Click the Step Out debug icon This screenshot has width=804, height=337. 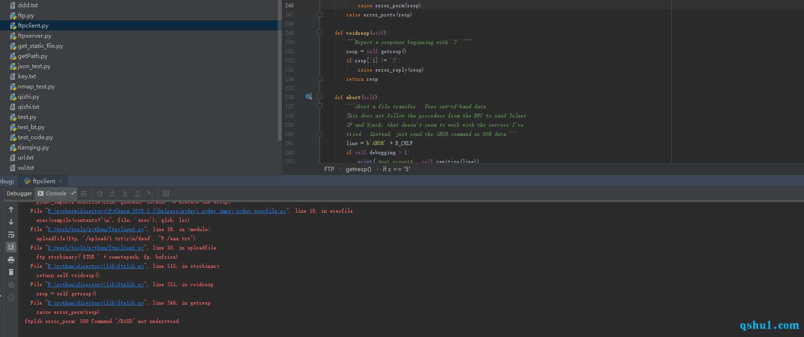(x=137, y=193)
